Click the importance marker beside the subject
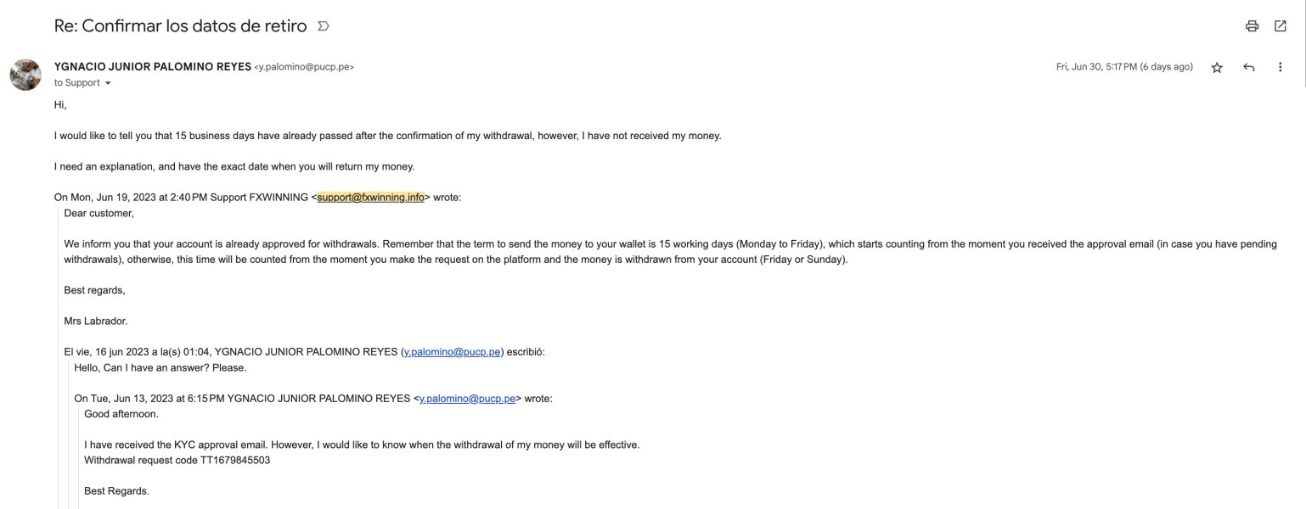1306x509 pixels. click(x=323, y=26)
